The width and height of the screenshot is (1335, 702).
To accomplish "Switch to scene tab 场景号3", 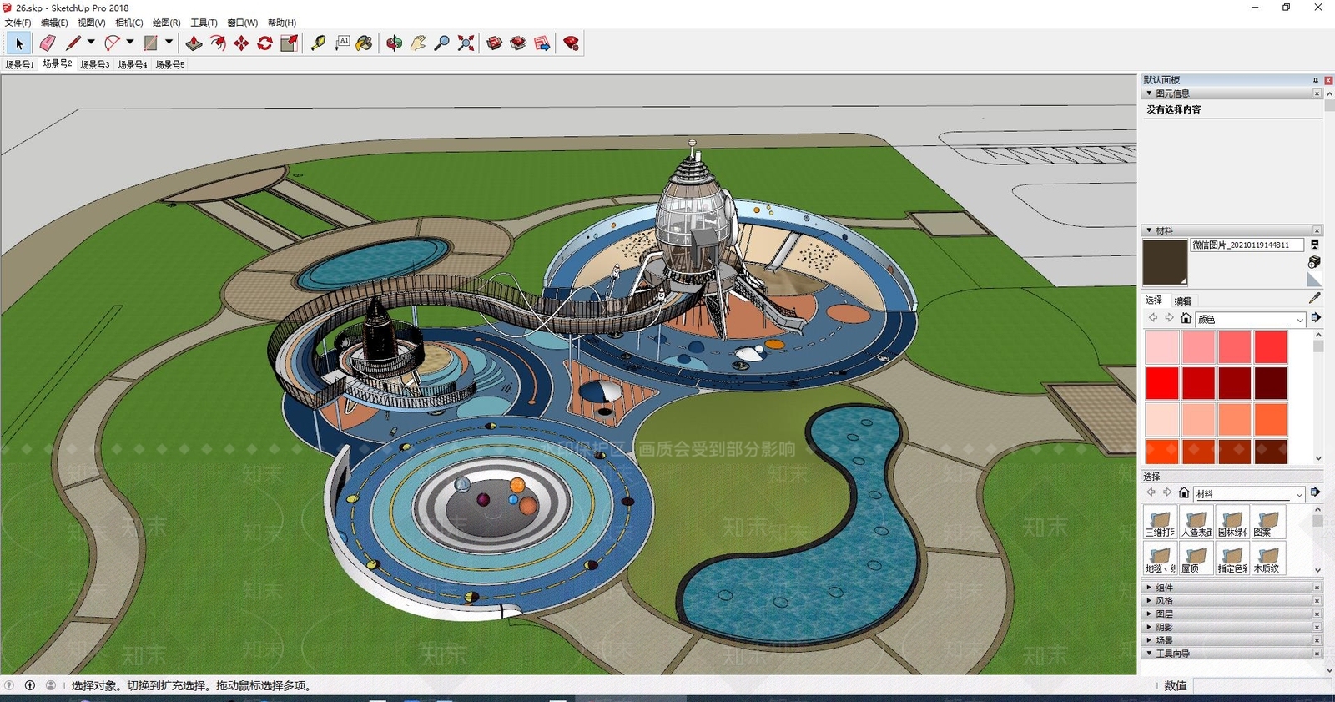I will [95, 64].
